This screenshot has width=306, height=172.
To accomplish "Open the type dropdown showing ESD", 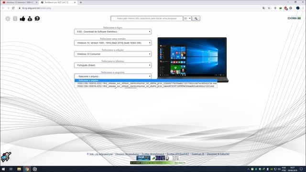I will pos(113,32).
